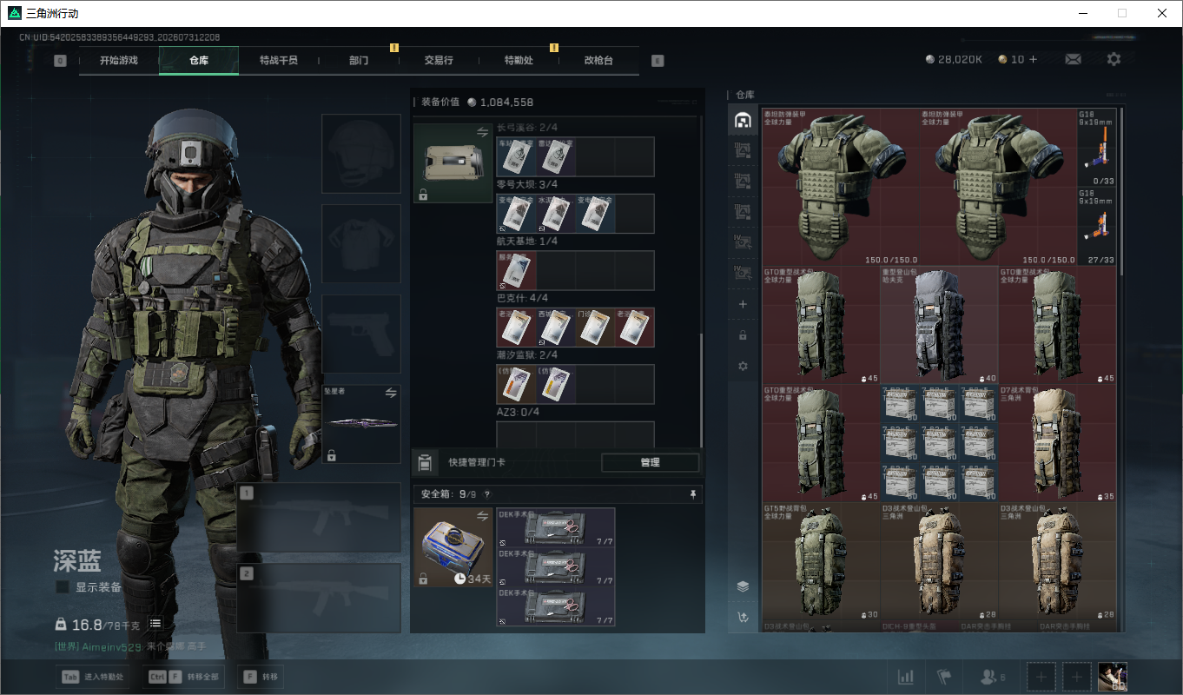Click the 28,020K currency balance
The image size is (1183, 695).
pyautogui.click(x=954, y=59)
